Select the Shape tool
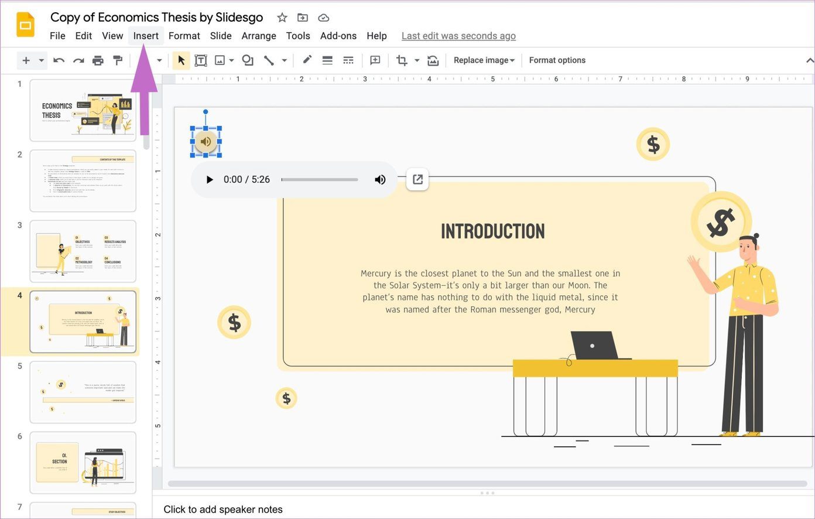815x519 pixels. (x=248, y=60)
